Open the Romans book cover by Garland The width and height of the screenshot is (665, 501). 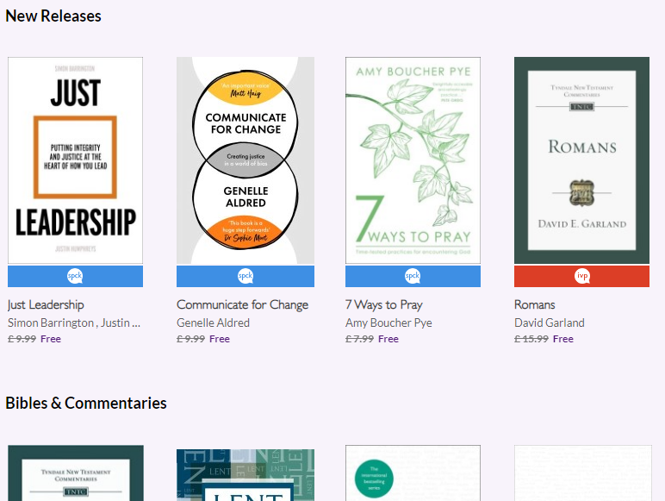581,160
